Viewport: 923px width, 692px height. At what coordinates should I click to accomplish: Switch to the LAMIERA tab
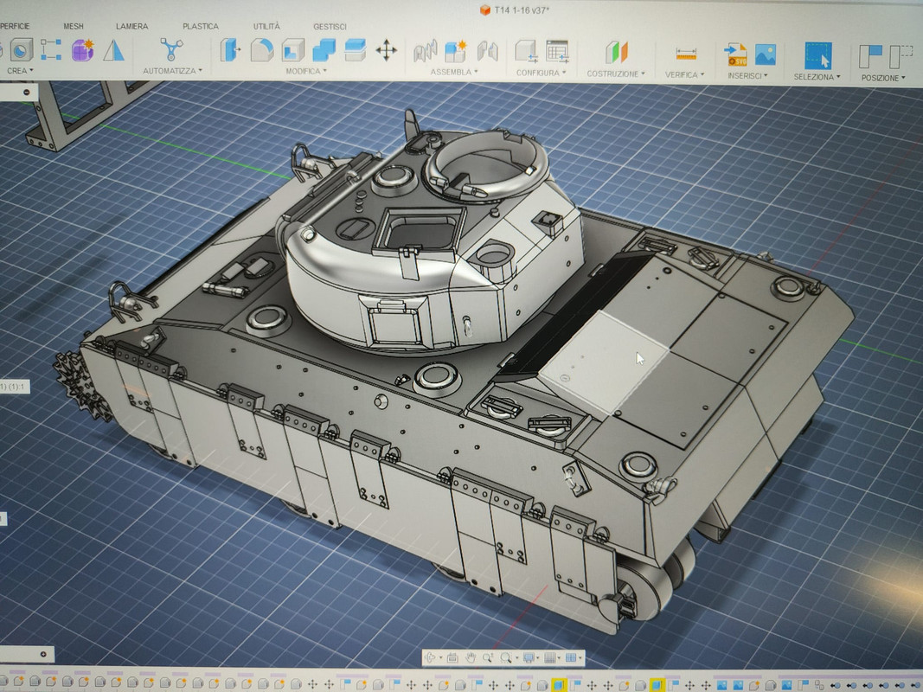[x=131, y=27]
